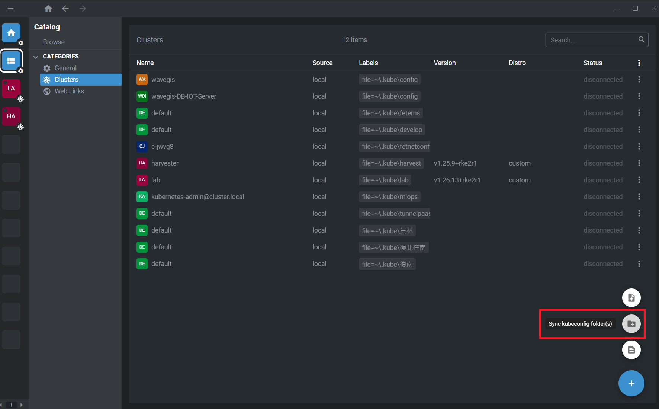Click into the Search field
The height and width of the screenshot is (409, 659).
pos(591,40)
